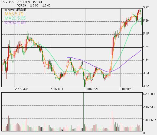This screenshot has height=135, width=157.
Task: Click the tallest green volume spike
Action: point(83,112)
